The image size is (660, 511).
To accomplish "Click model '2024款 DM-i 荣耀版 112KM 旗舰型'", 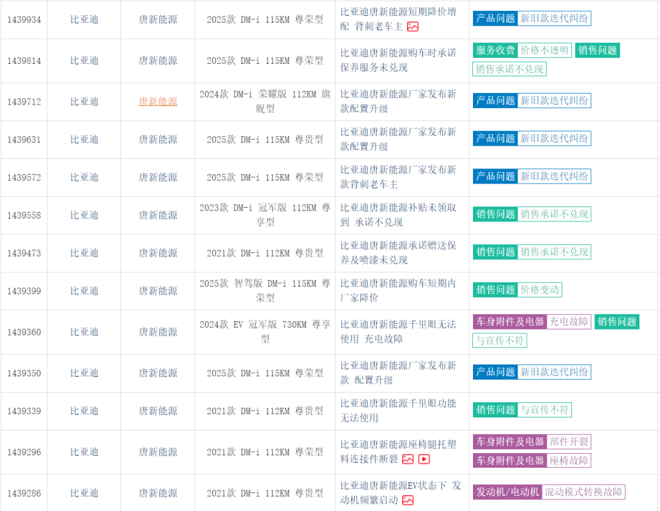I will (x=265, y=101).
